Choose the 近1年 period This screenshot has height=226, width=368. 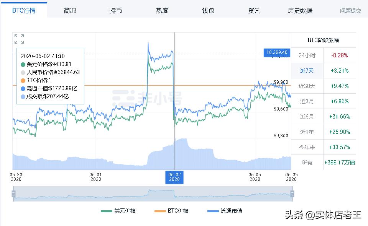click(x=307, y=132)
